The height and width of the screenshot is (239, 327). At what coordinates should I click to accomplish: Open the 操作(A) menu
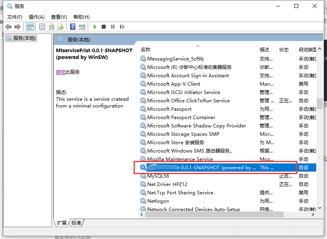[37, 17]
